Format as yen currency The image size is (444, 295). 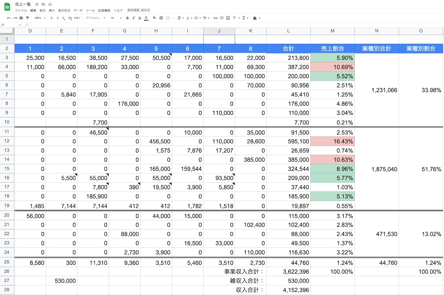point(52,18)
